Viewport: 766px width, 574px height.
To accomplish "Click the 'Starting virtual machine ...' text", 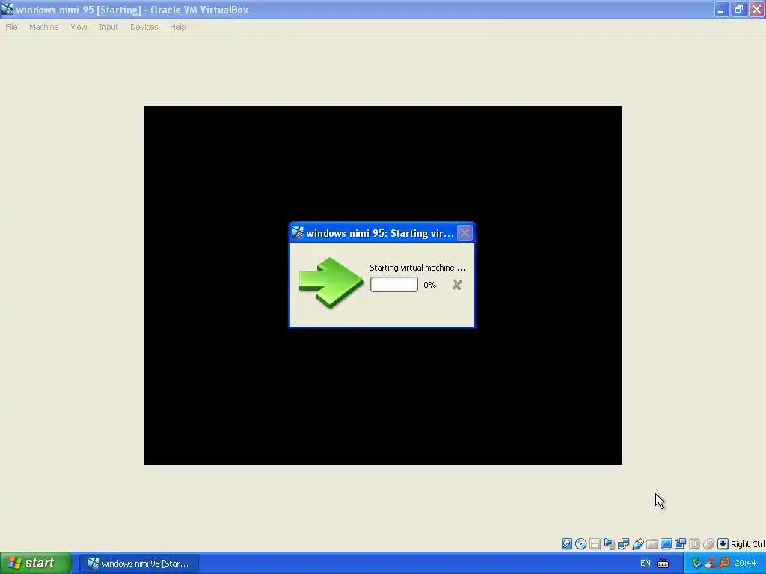I will pyautogui.click(x=417, y=268).
